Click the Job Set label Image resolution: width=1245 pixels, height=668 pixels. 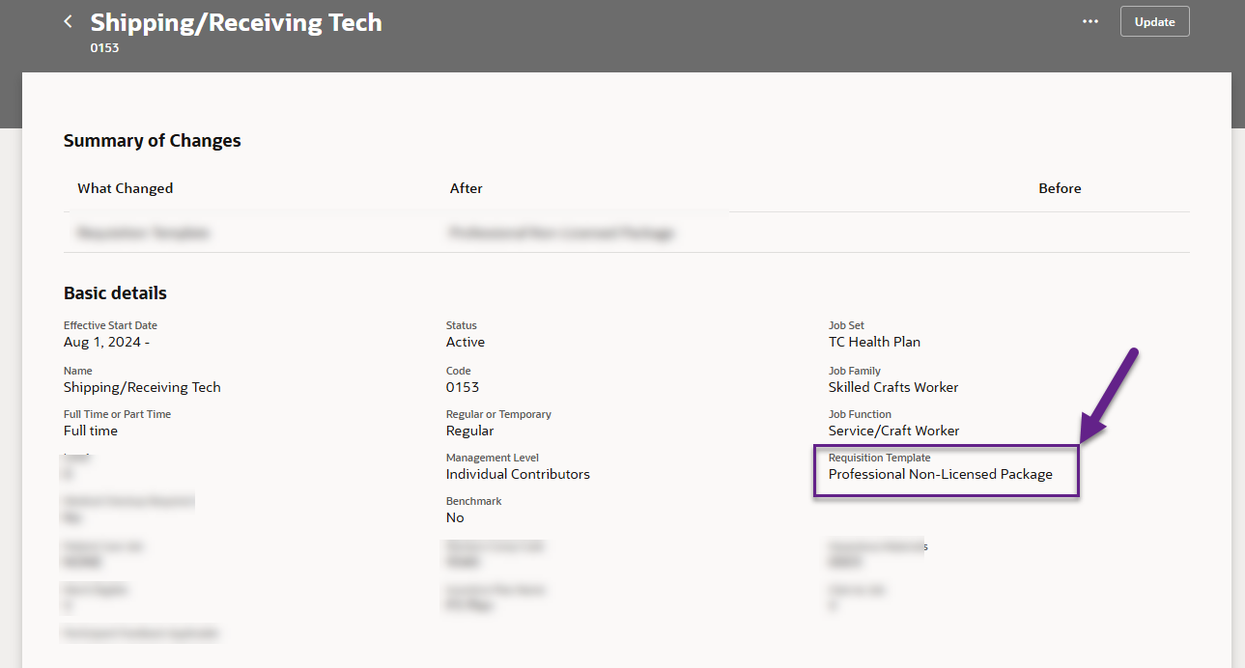pyautogui.click(x=846, y=325)
